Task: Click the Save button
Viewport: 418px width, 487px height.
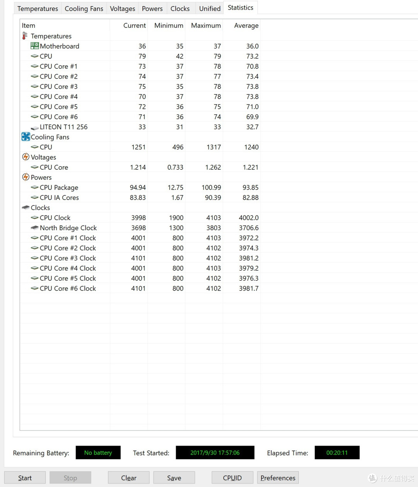Action: pyautogui.click(x=174, y=478)
